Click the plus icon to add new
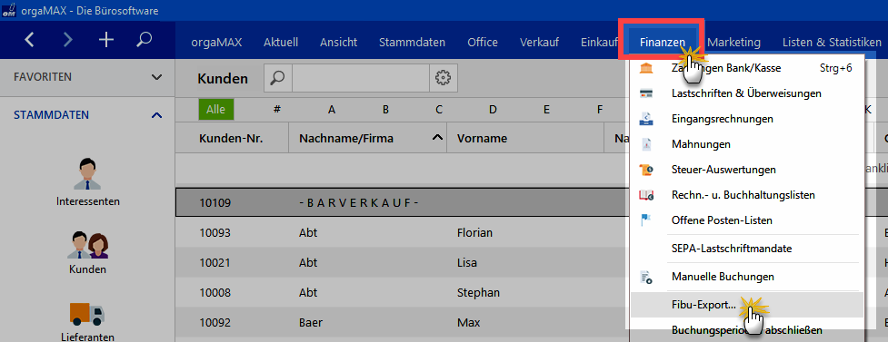This screenshot has width=888, height=342. (106, 40)
